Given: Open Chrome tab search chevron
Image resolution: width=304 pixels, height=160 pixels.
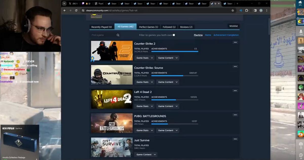Looking at the screenshot, I should (64, 4).
